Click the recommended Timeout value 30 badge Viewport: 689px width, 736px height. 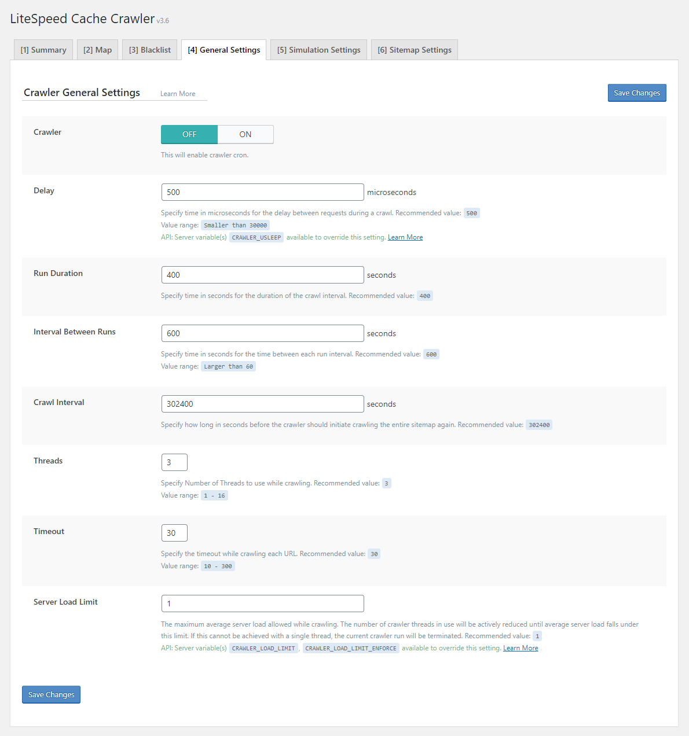point(374,554)
